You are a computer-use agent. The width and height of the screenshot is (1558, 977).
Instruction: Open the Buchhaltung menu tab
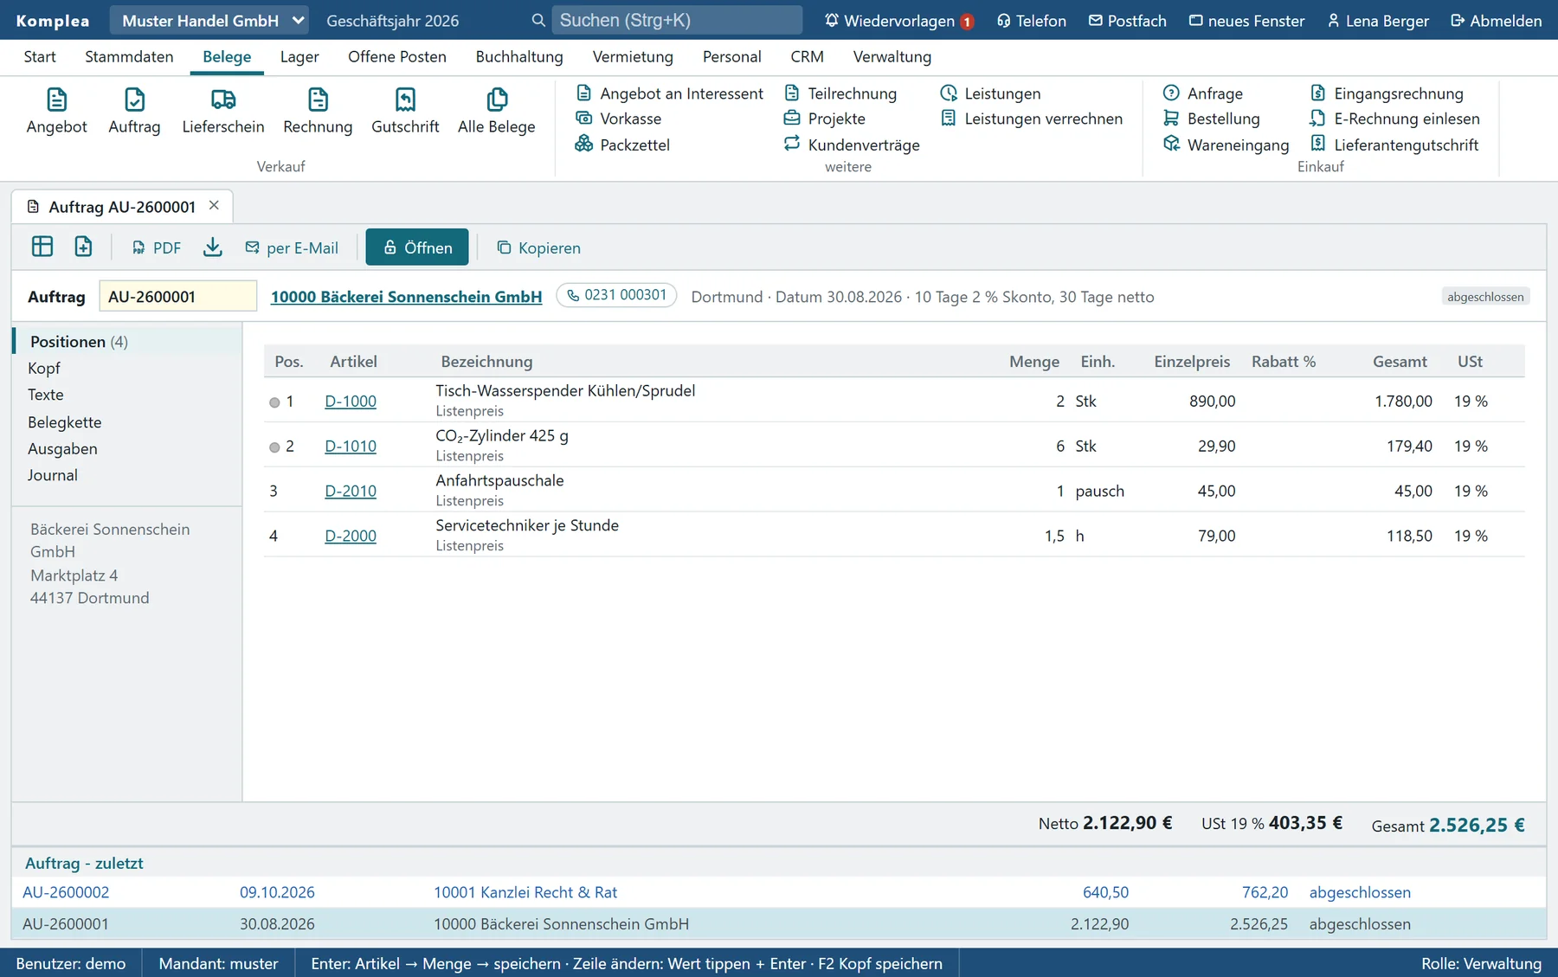pyautogui.click(x=519, y=57)
